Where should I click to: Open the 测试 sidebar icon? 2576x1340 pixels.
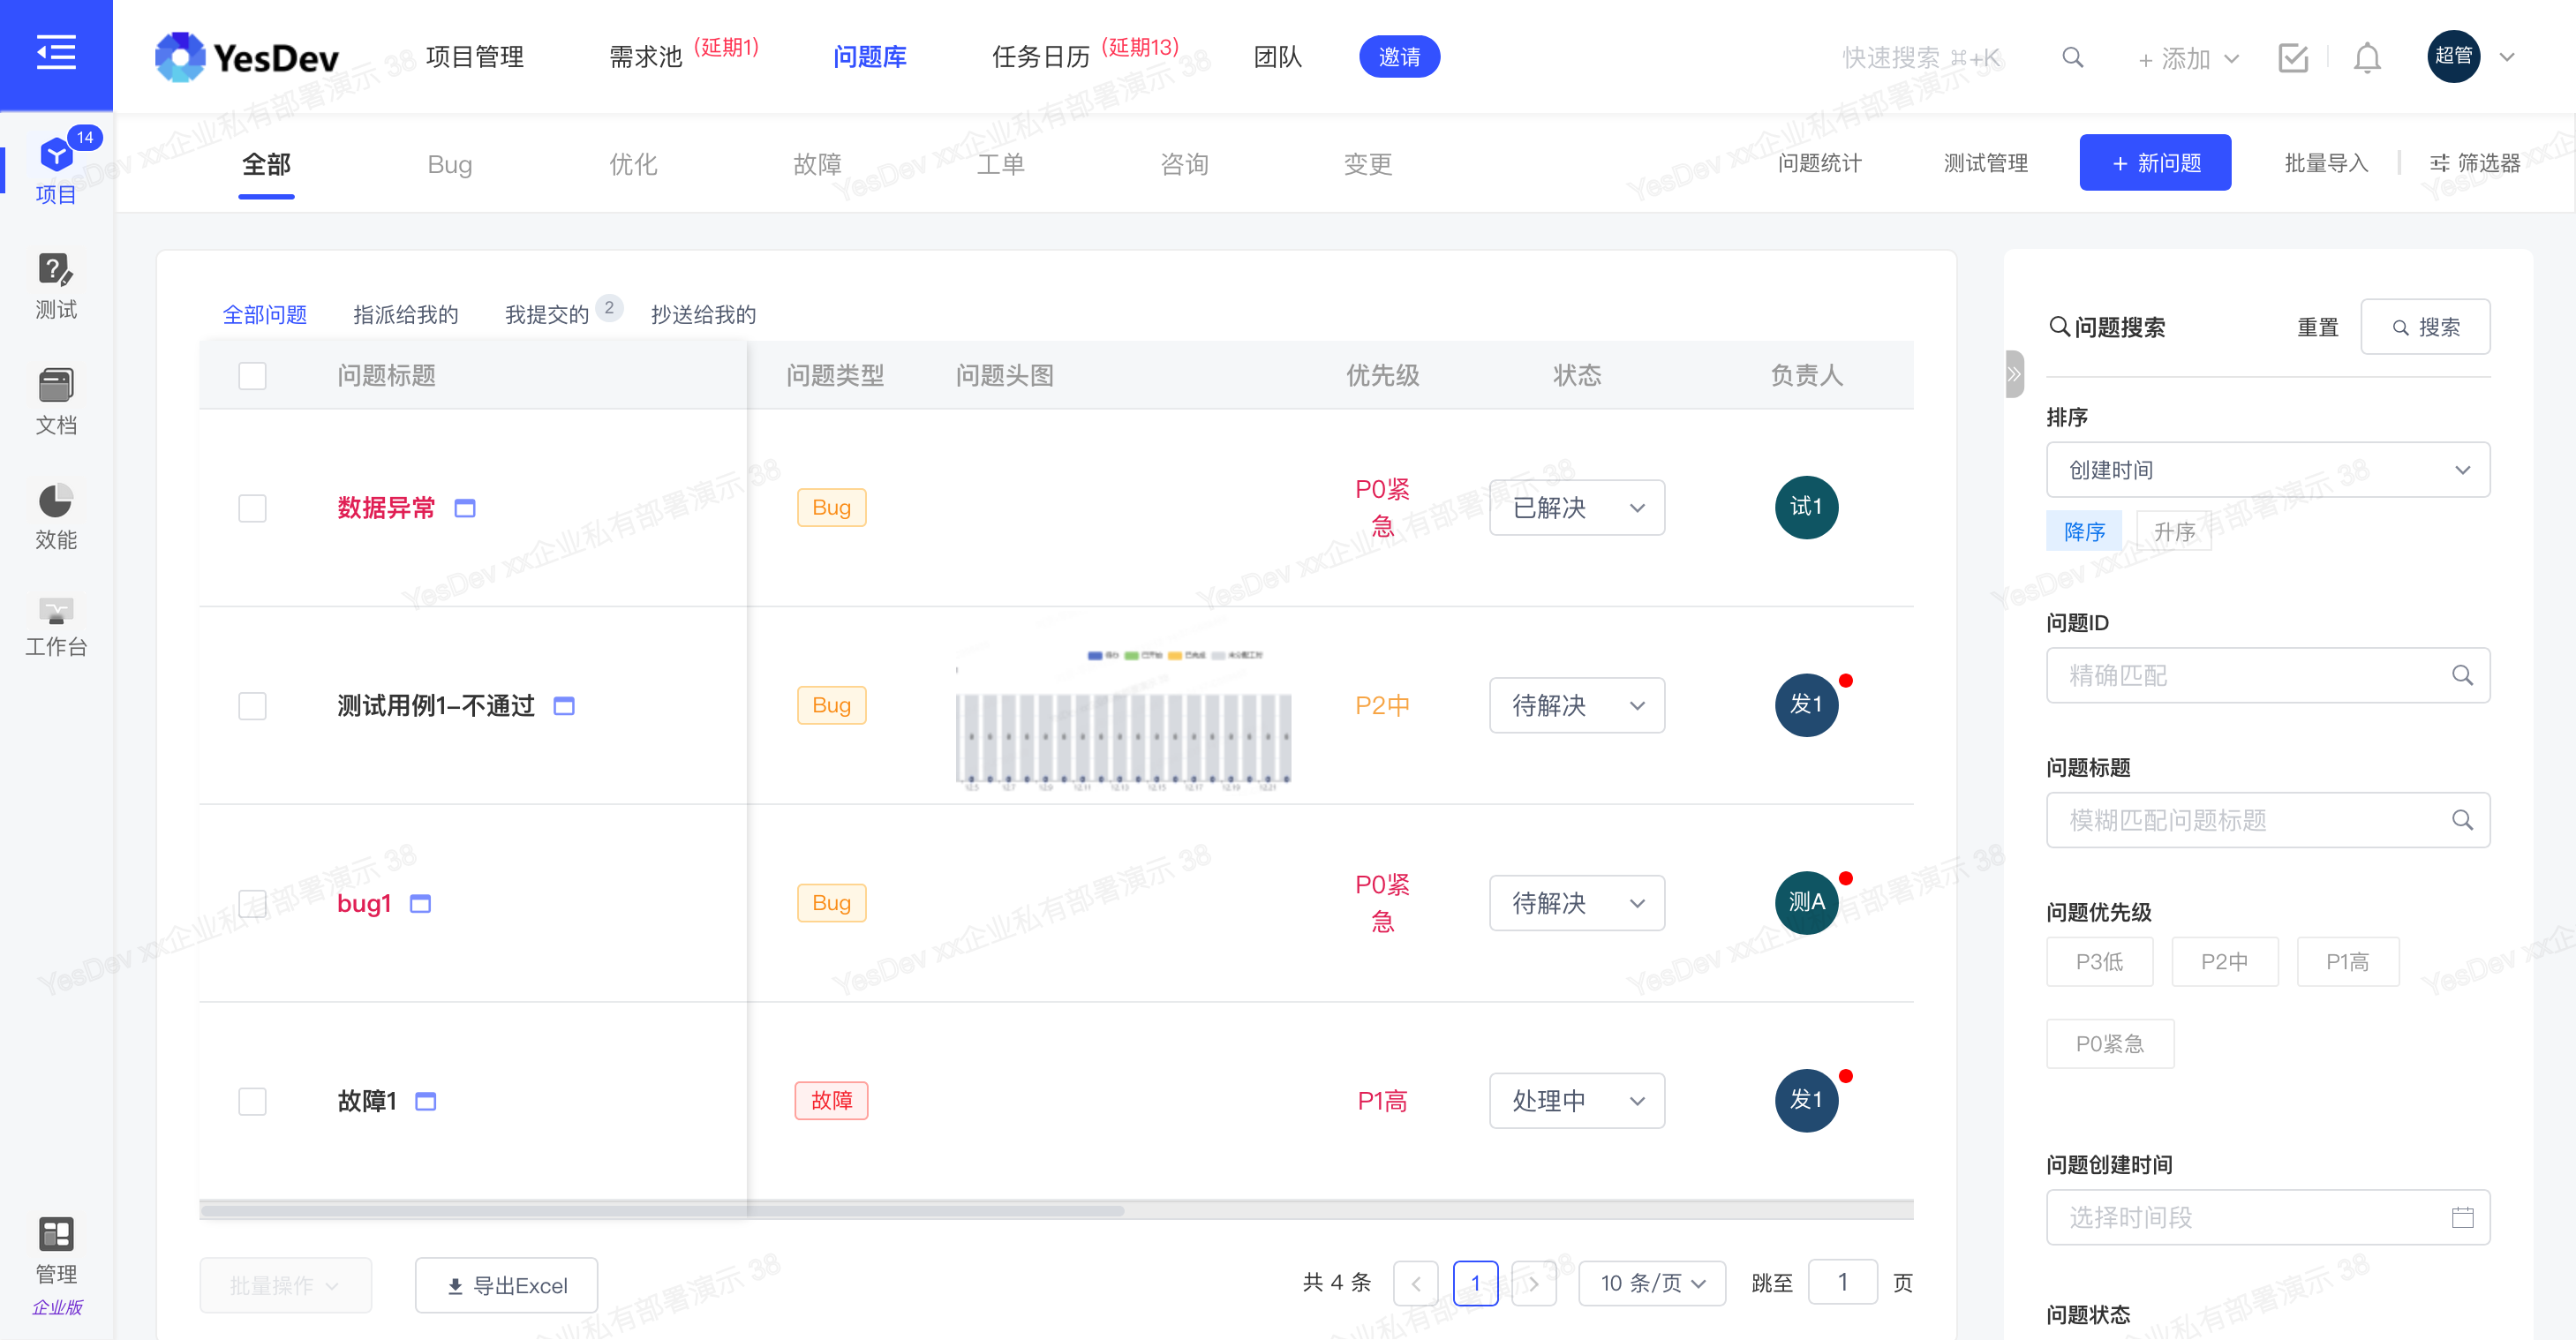click(x=56, y=285)
